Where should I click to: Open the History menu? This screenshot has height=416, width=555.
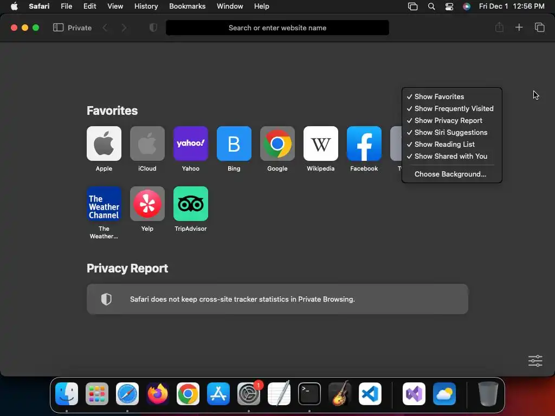click(146, 6)
